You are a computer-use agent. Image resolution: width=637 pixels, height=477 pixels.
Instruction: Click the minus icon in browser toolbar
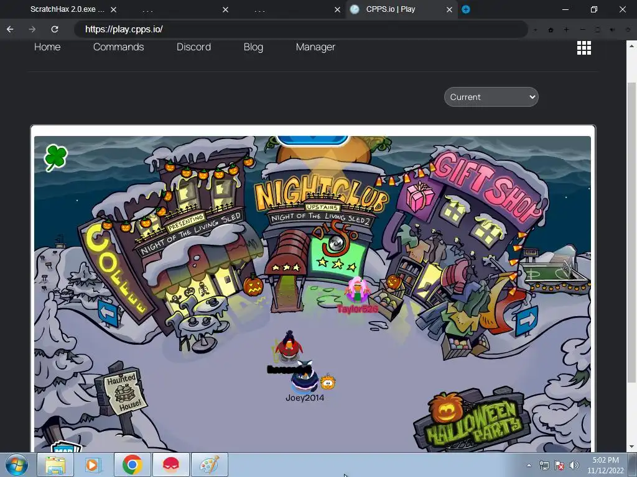[582, 30]
